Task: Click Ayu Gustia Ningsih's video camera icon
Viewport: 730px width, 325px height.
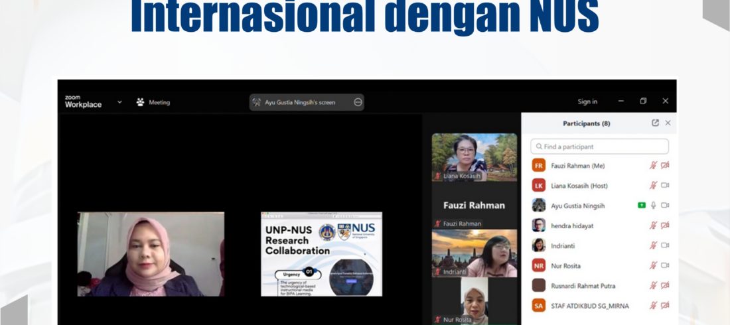Action: tap(665, 206)
